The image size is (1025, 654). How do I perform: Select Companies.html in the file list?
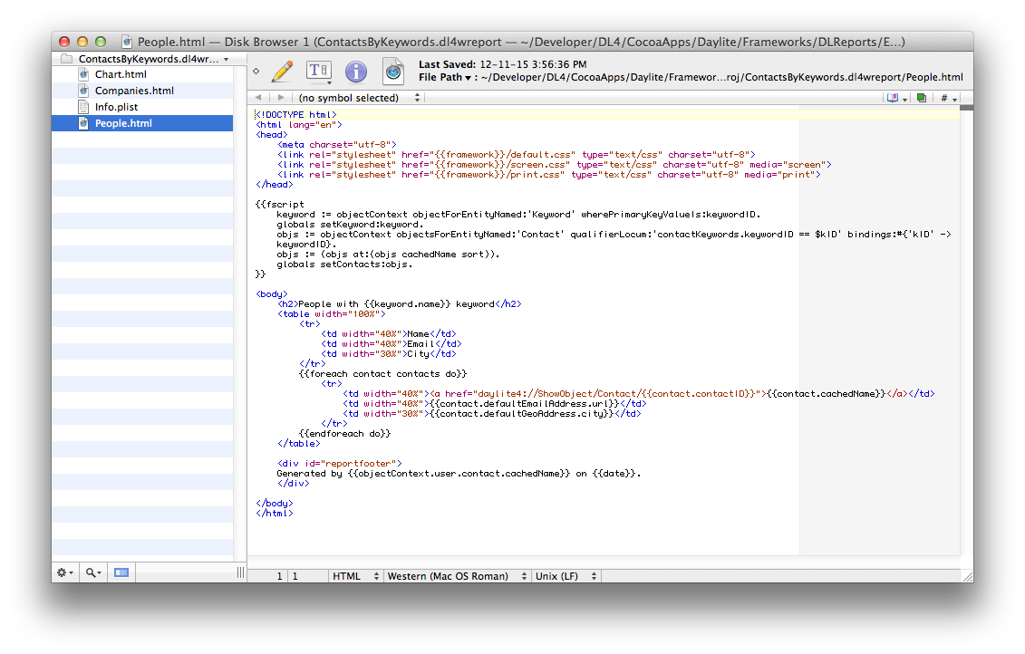pos(142,91)
